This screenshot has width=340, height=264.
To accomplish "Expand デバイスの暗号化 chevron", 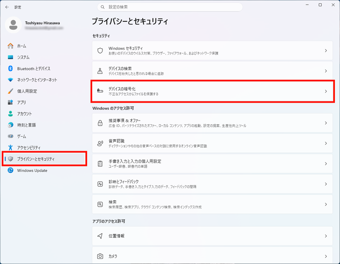I will pyautogui.click(x=326, y=91).
